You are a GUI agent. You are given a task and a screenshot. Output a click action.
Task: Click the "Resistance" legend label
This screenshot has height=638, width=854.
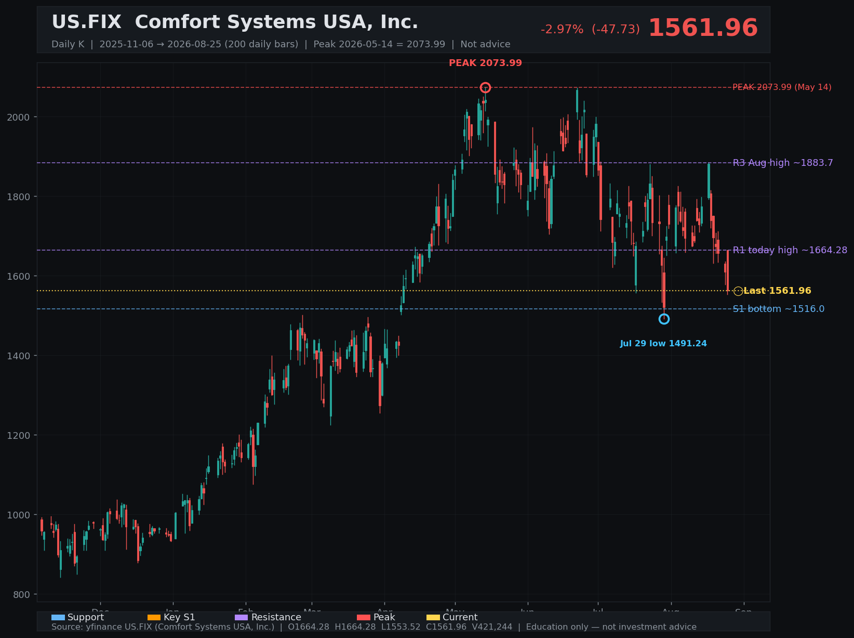click(276, 618)
